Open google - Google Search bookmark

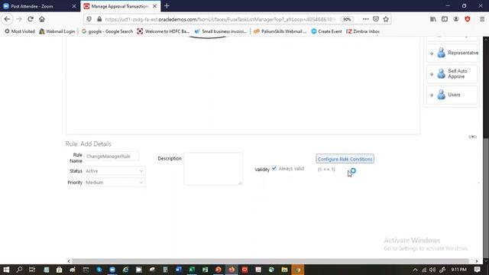click(x=107, y=31)
